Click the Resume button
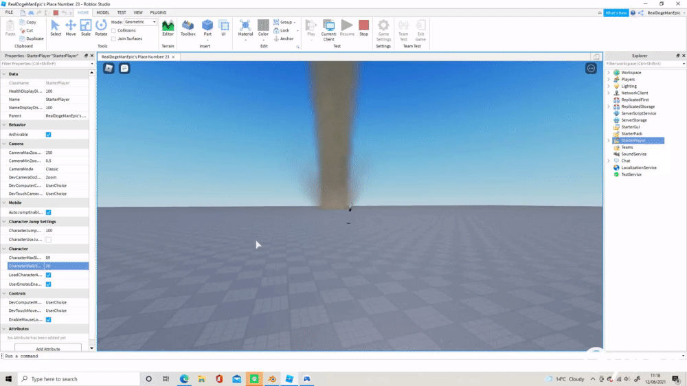This screenshot has width=687, height=386. [x=347, y=28]
